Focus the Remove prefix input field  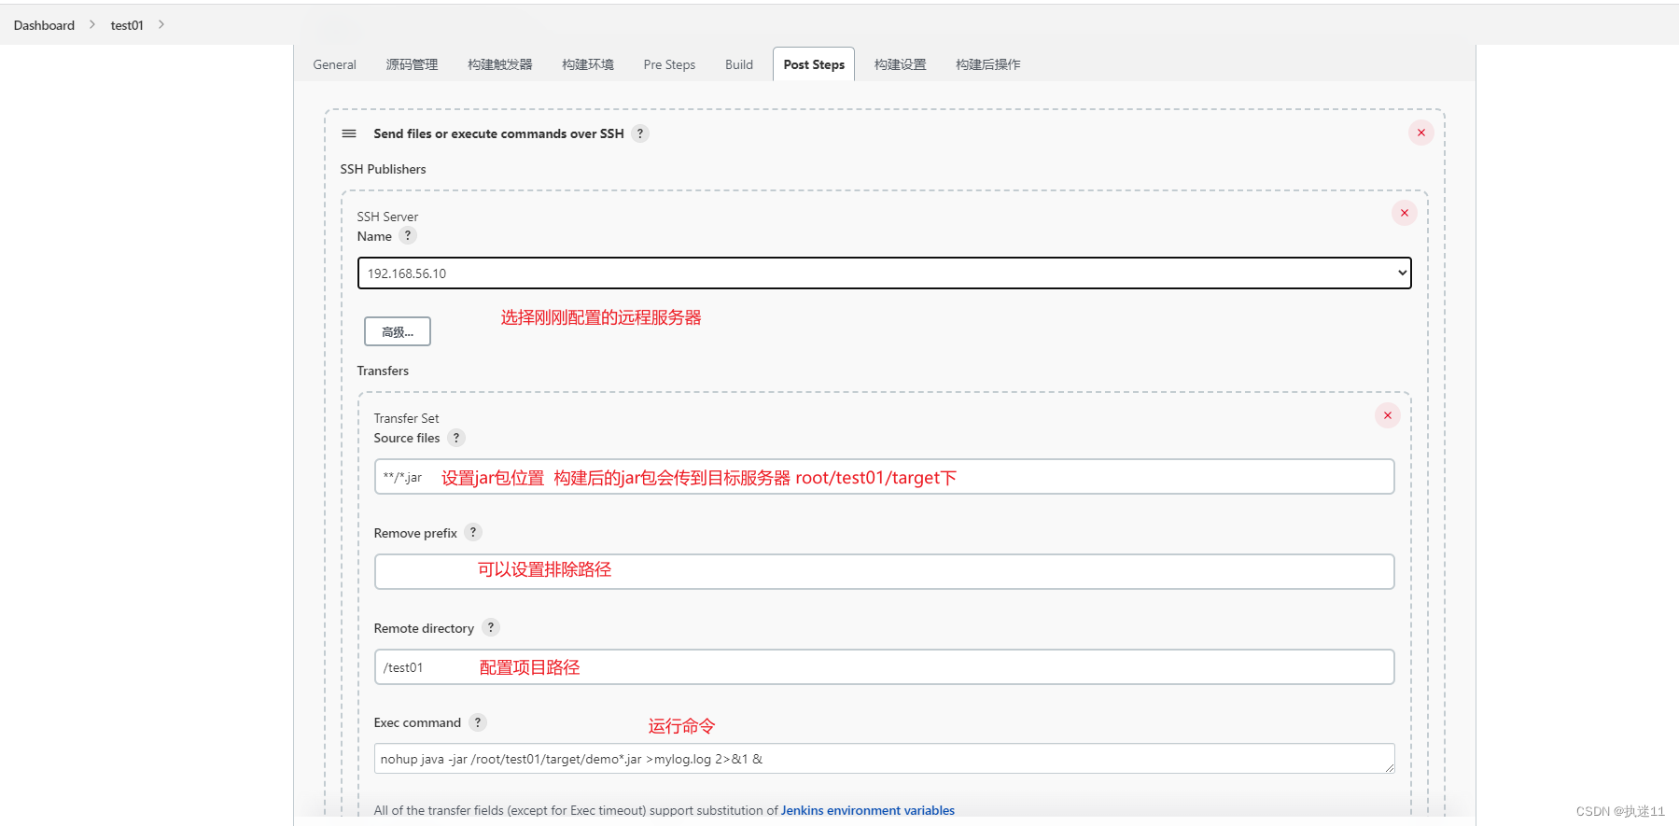[884, 571]
